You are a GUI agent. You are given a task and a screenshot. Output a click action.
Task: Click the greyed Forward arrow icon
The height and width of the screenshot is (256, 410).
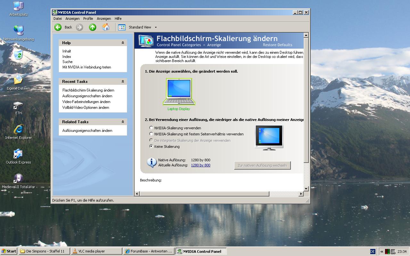coord(79,27)
